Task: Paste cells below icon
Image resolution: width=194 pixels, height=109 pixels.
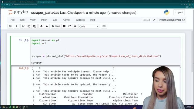Action: point(35,26)
